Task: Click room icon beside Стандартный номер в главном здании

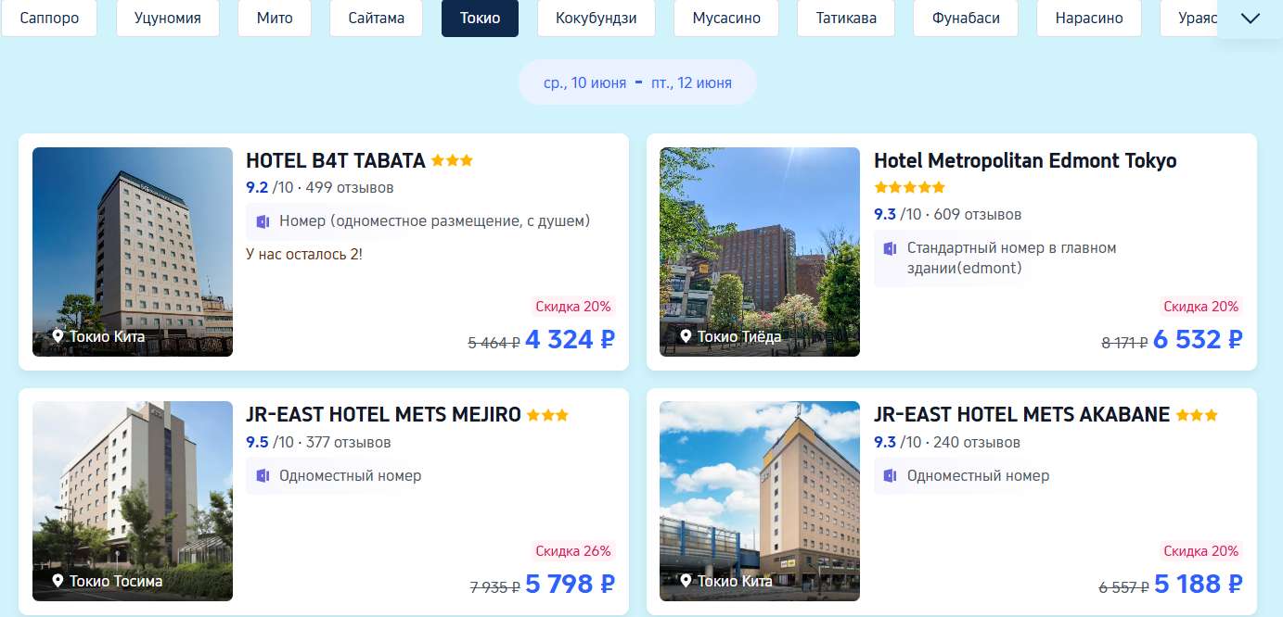Action: 891,248
